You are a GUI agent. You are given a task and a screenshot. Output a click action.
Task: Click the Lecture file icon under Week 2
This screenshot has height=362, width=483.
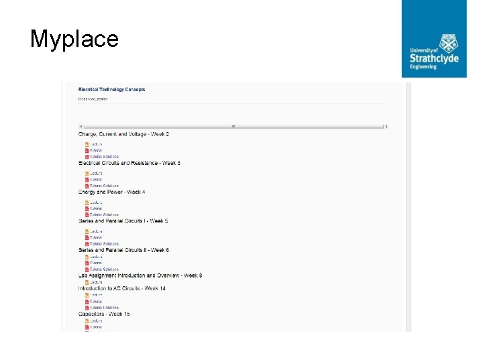87,144
